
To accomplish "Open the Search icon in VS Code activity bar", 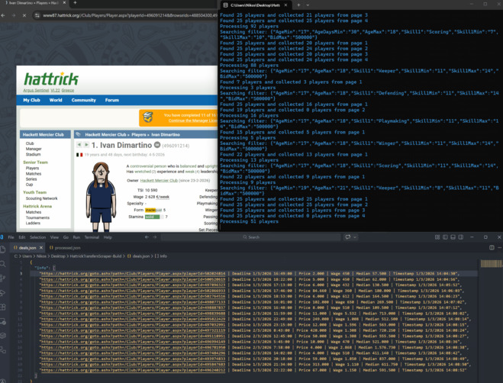I will (2, 264).
